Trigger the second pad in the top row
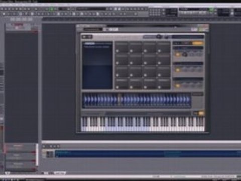 click(x=136, y=47)
